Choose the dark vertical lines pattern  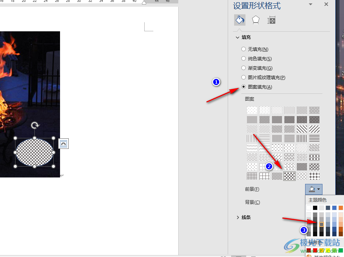(302, 138)
